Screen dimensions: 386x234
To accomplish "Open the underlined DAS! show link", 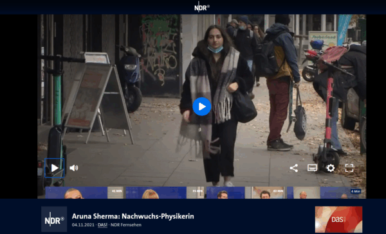I will (x=102, y=224).
